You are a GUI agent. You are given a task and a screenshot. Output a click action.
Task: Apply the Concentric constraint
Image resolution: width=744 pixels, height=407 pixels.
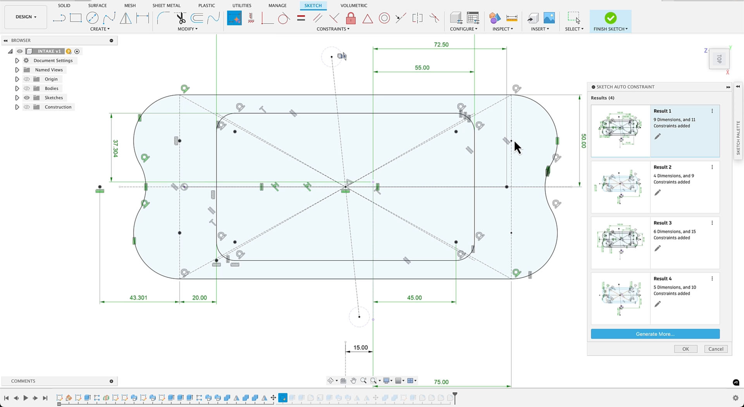(x=384, y=18)
